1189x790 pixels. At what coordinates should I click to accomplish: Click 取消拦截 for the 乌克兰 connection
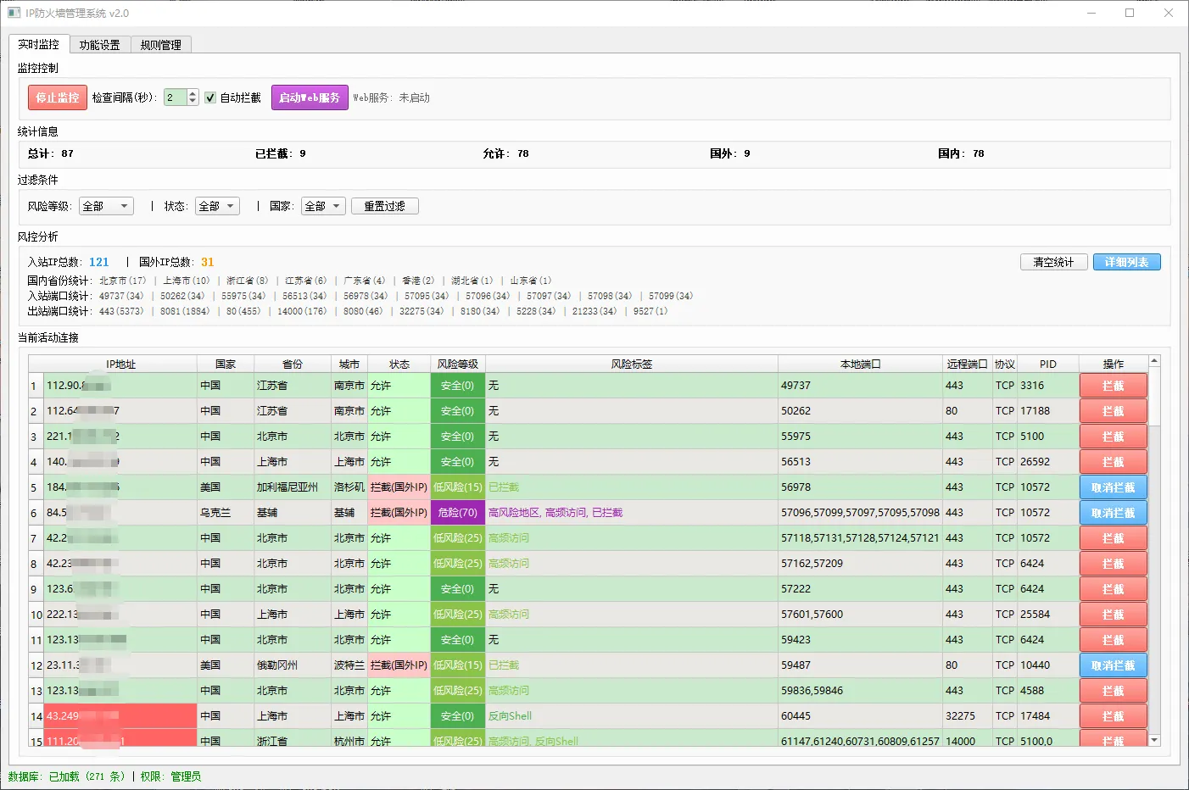pos(1113,512)
